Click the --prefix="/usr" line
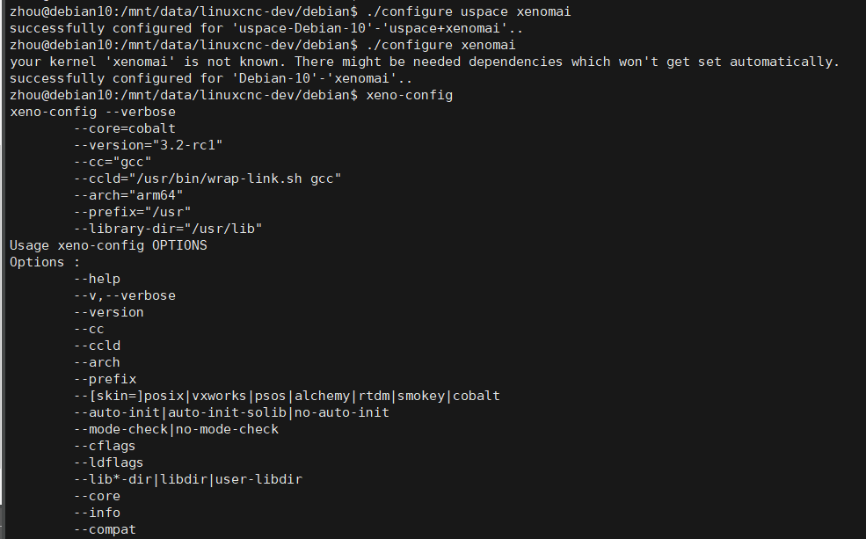 [133, 212]
